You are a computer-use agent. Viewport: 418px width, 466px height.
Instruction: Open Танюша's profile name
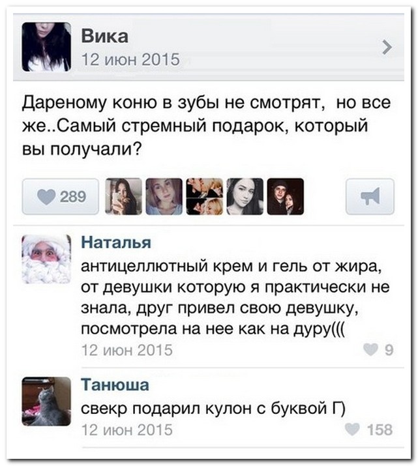pyautogui.click(x=115, y=385)
